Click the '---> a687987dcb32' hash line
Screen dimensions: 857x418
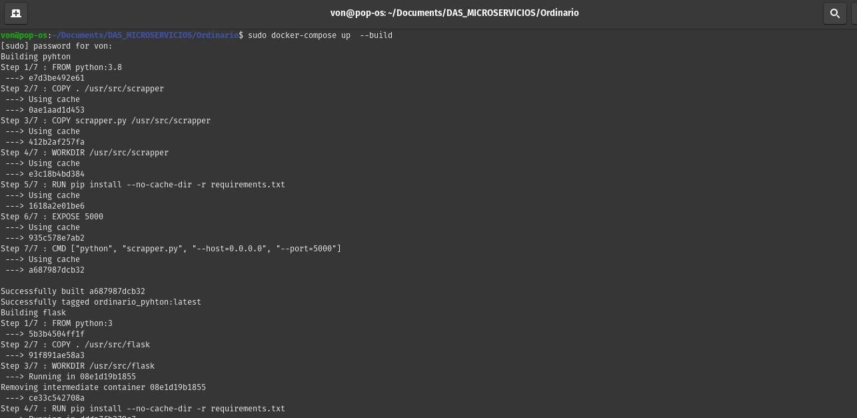(x=45, y=270)
